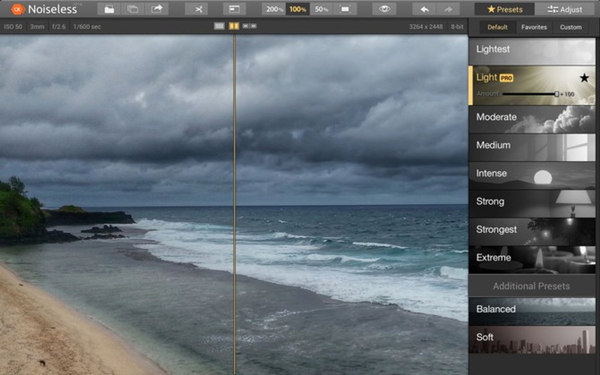Screen dimensions: 600x375
Task: Click the fit to screen zoom icon
Action: (345, 9)
